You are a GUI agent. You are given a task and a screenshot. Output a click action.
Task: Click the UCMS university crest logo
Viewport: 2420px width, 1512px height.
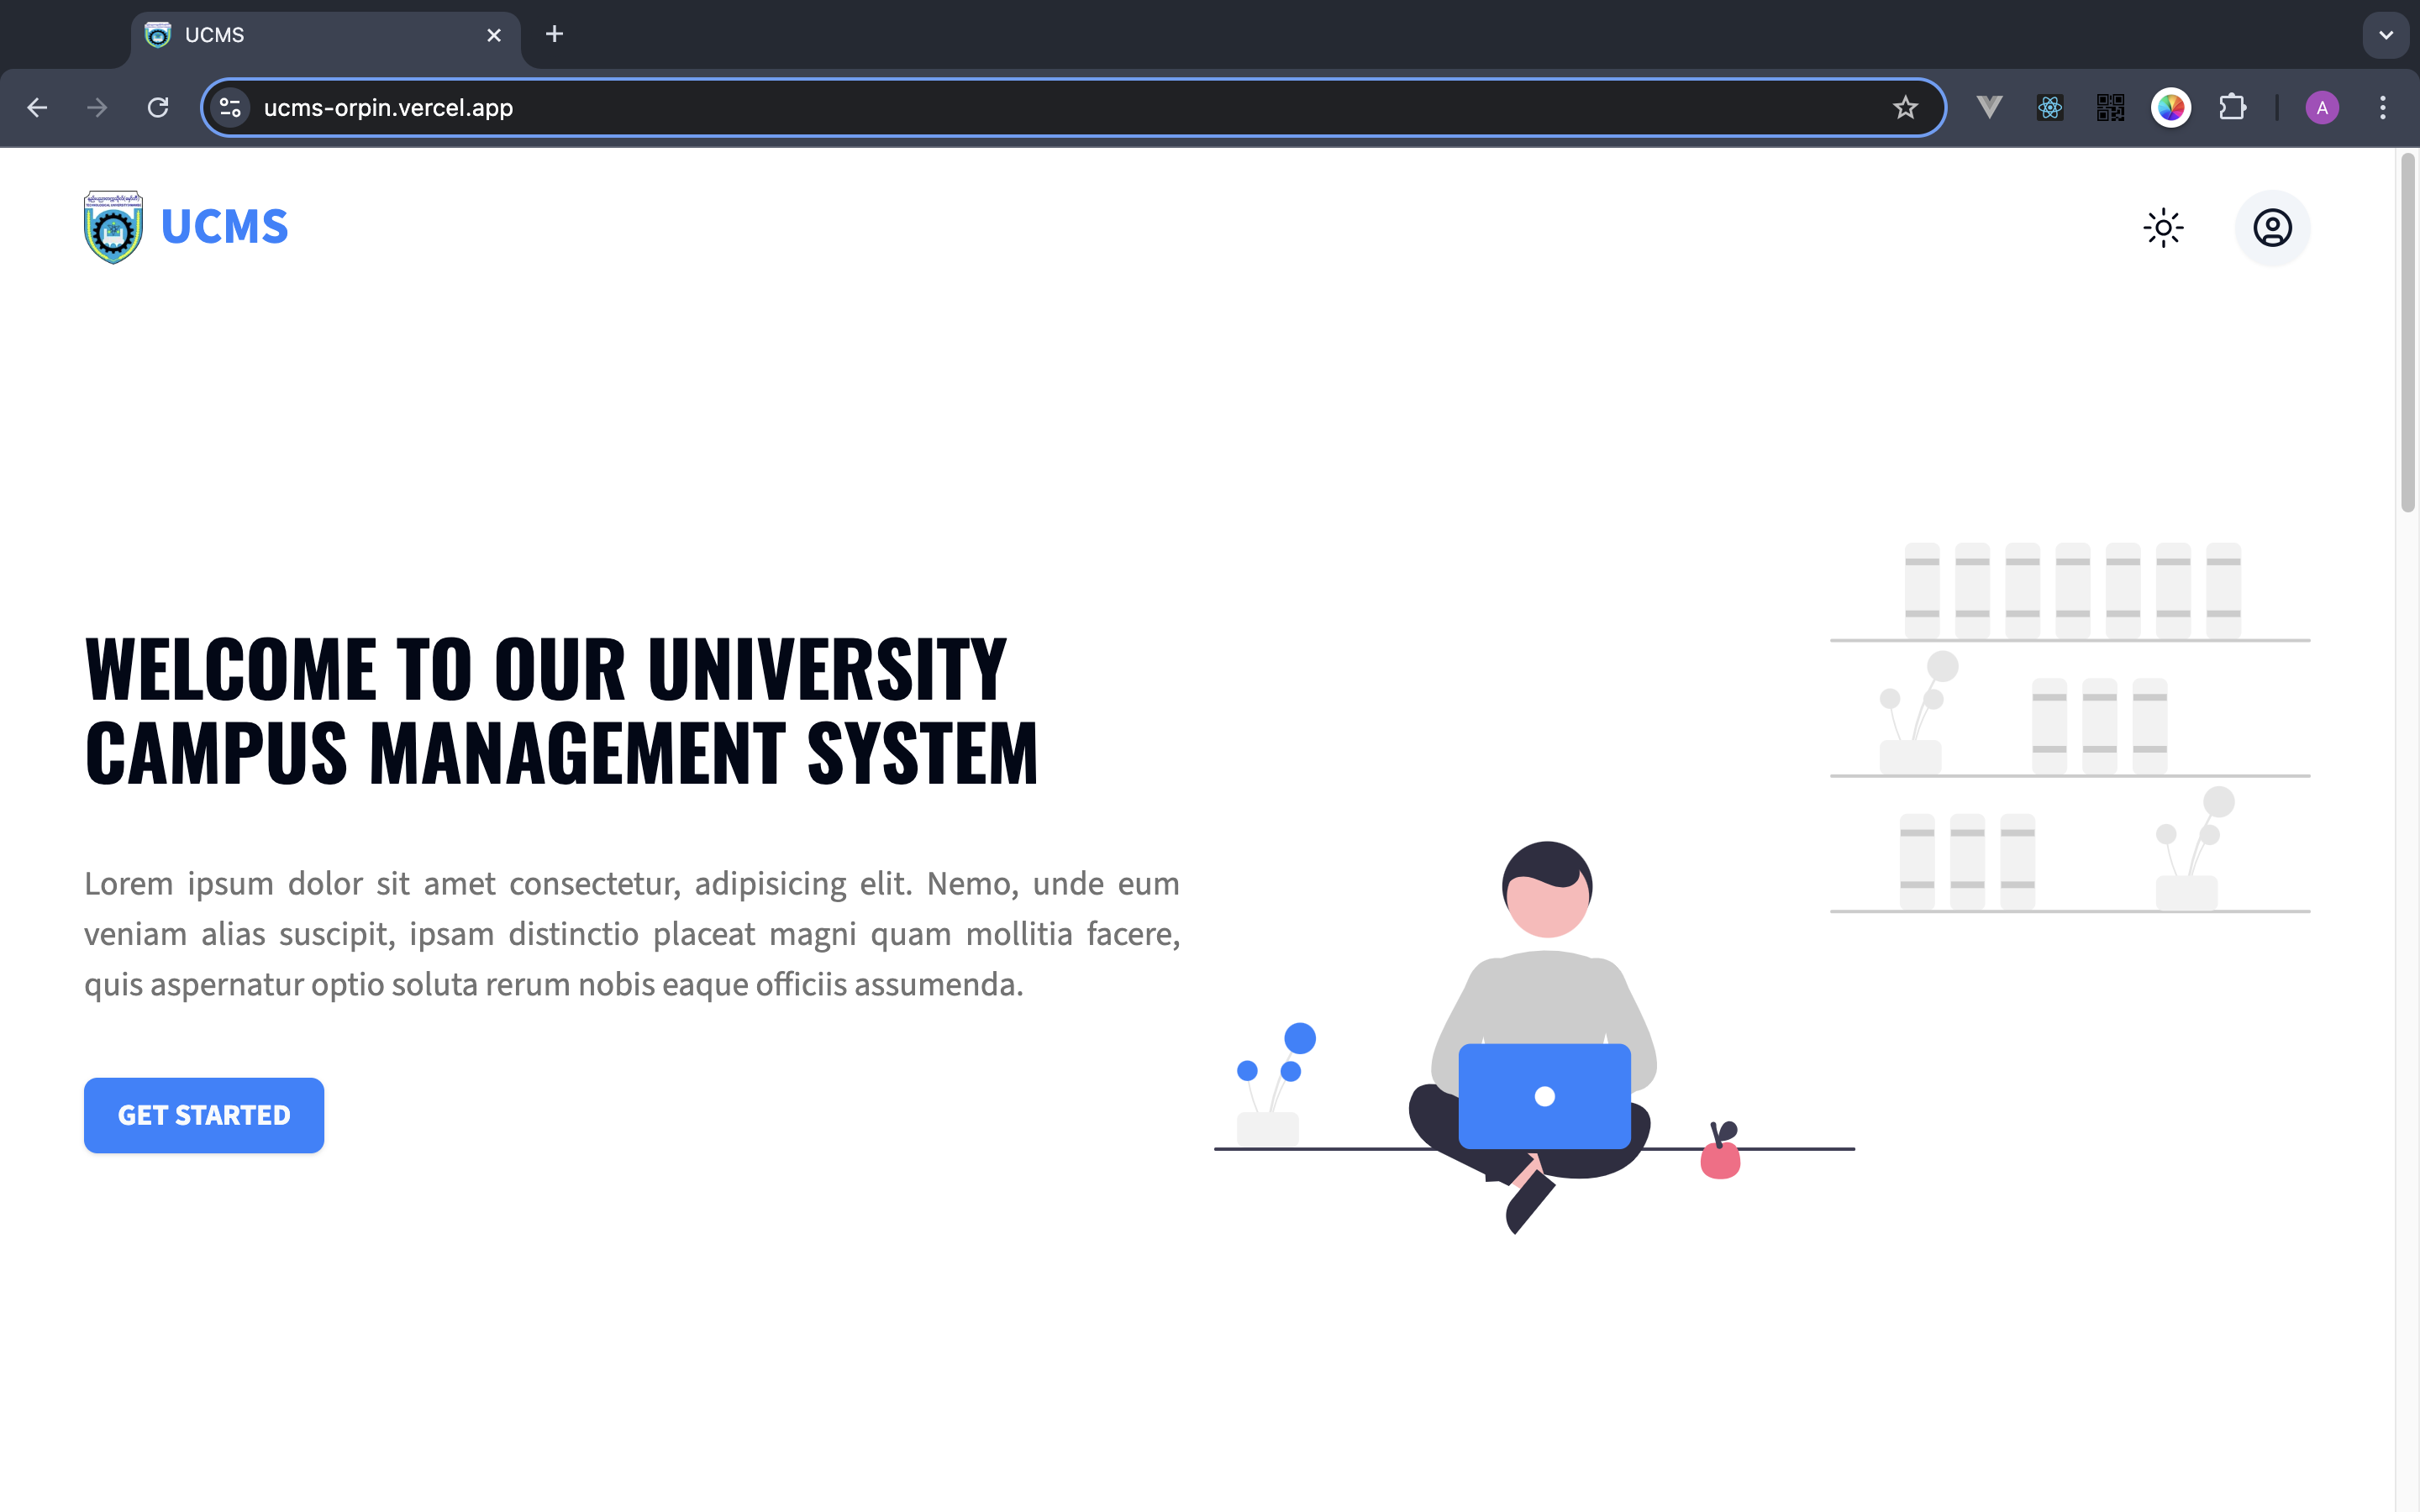(x=113, y=228)
